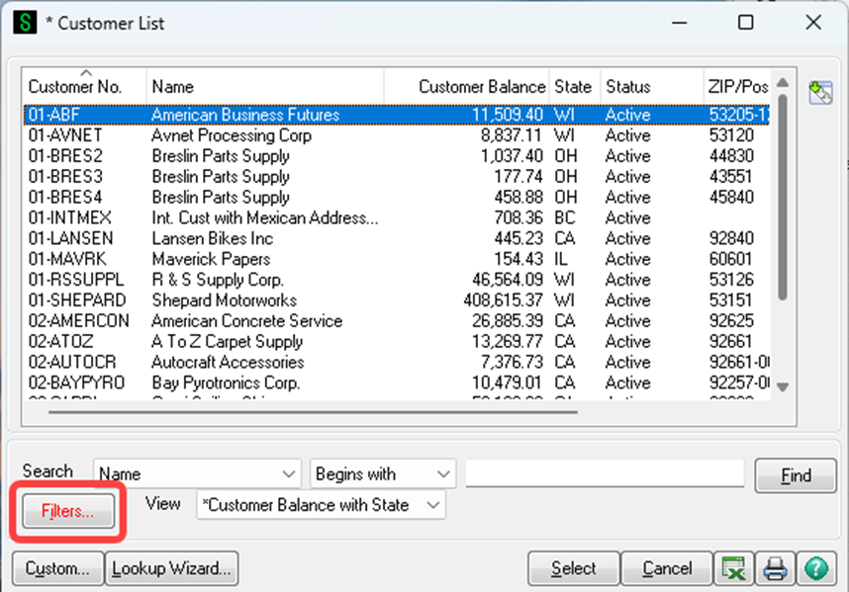This screenshot has height=592, width=849.
Task: Open the View dropdown Customer Balance with State
Action: point(321,505)
